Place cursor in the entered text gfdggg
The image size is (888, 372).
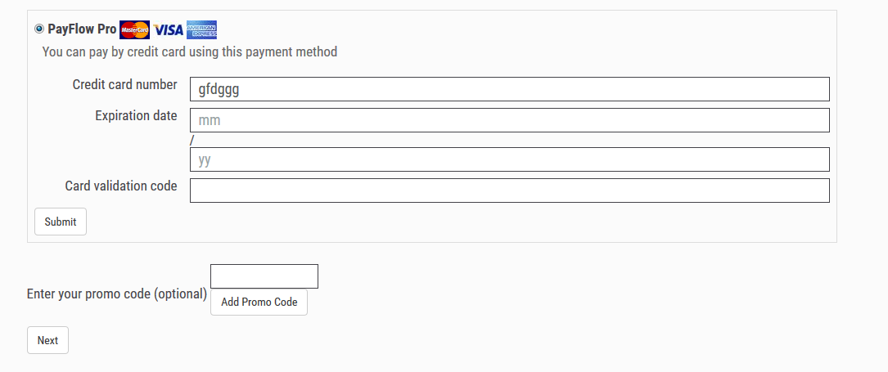point(219,89)
